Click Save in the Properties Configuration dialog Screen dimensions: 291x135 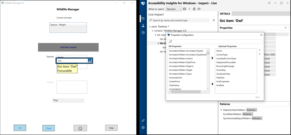coord(257,97)
